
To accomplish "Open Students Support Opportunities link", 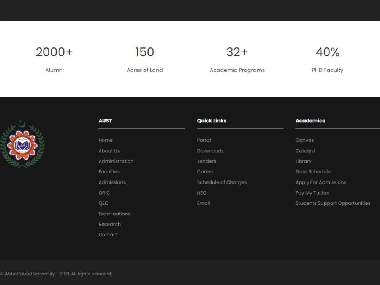I will 333,203.
